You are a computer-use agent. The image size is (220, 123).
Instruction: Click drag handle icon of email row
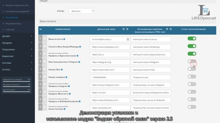45,39
